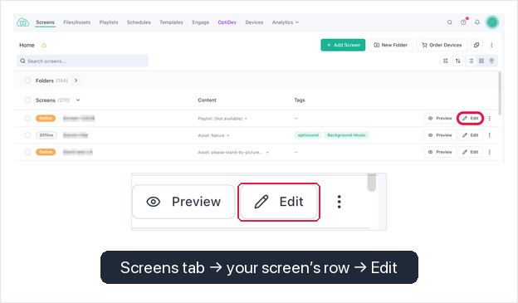
Task: Click the sort arrows icon
Action: pos(458,61)
